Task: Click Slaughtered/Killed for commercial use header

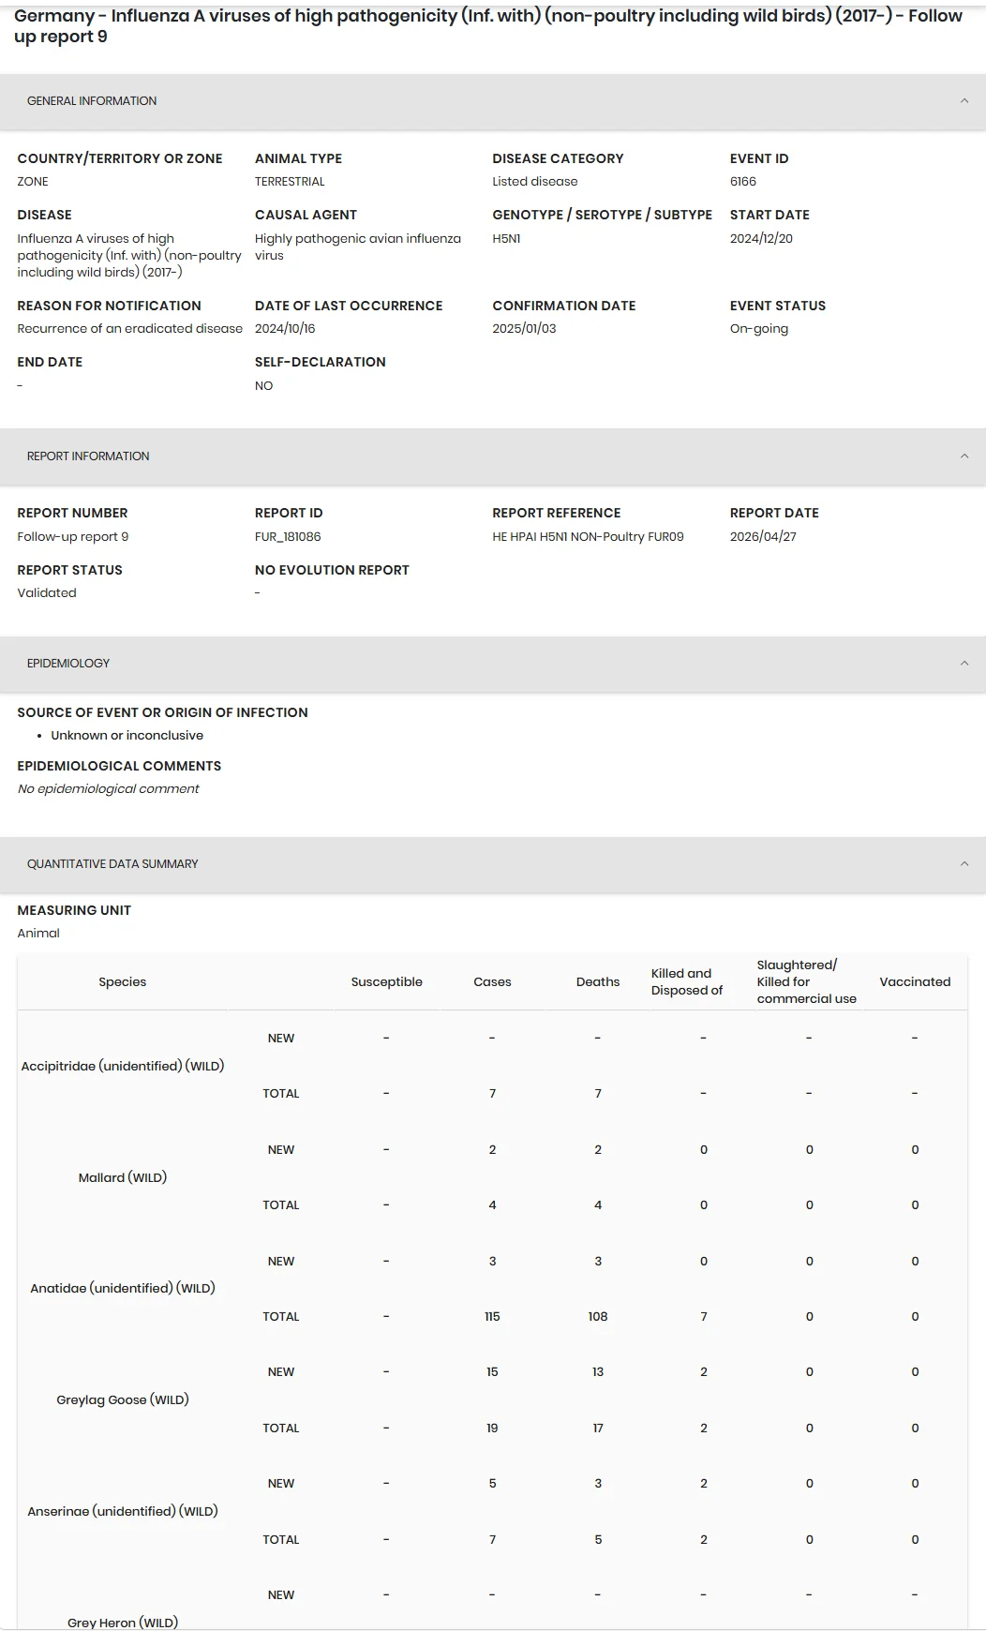Action: pyautogui.click(x=806, y=982)
